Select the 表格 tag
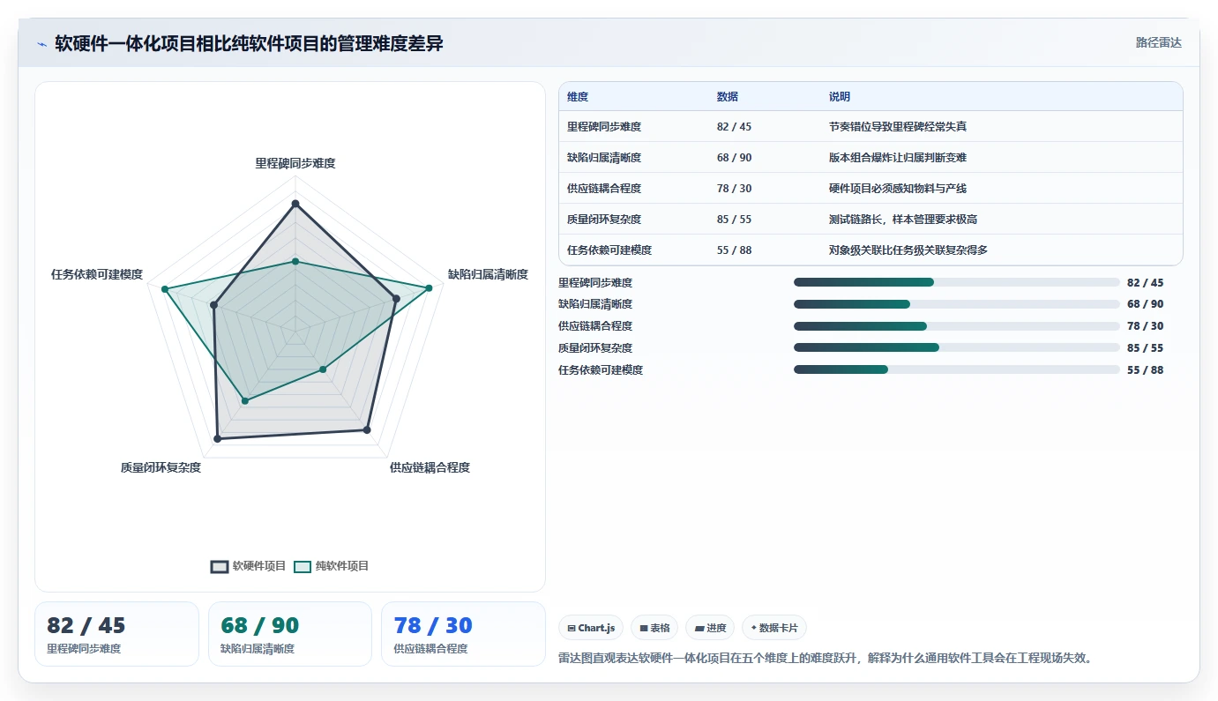 click(654, 628)
